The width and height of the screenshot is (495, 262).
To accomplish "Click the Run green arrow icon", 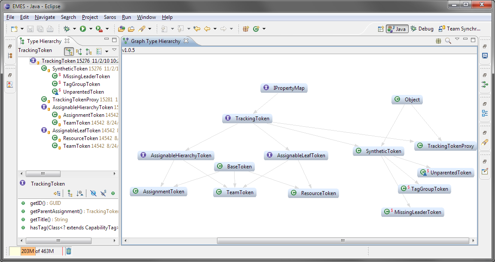I will (x=82, y=29).
